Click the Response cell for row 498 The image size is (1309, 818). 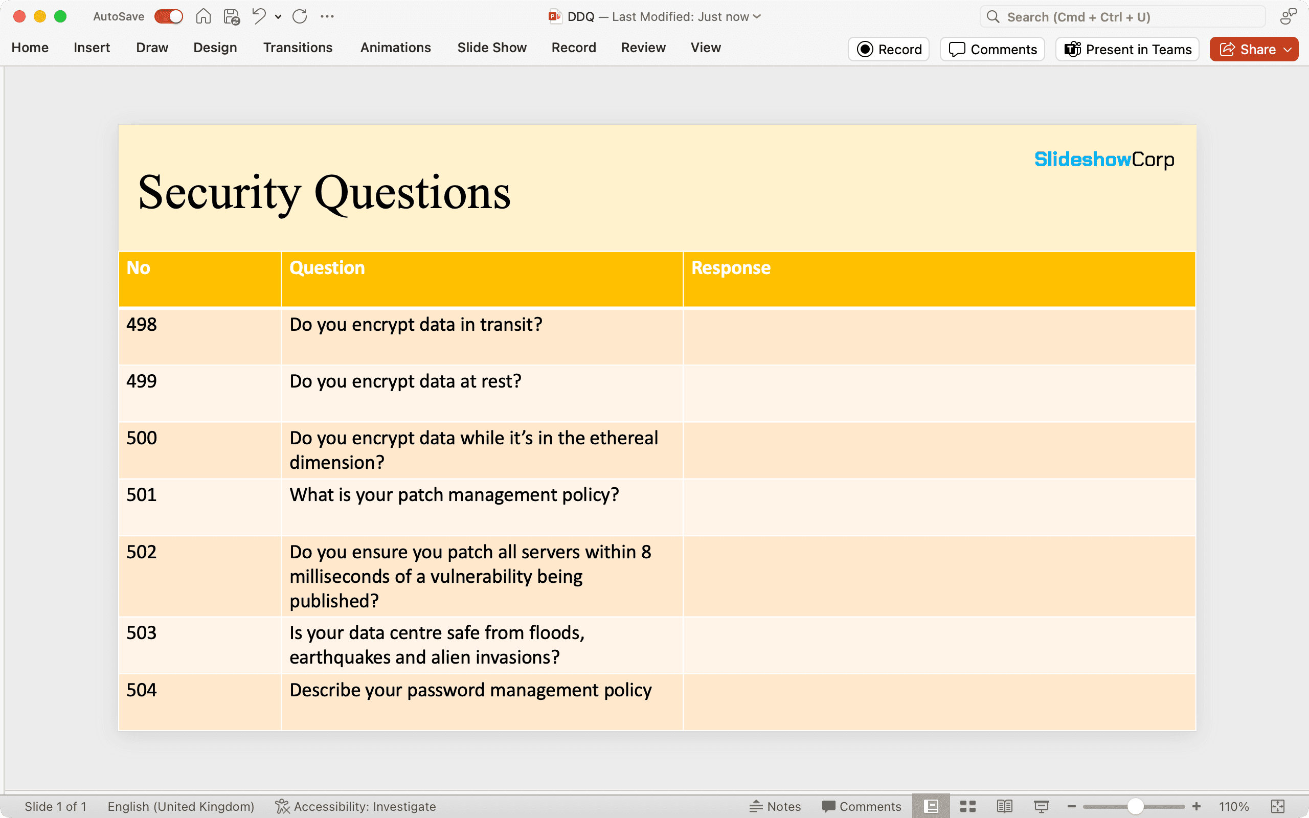[x=939, y=336]
